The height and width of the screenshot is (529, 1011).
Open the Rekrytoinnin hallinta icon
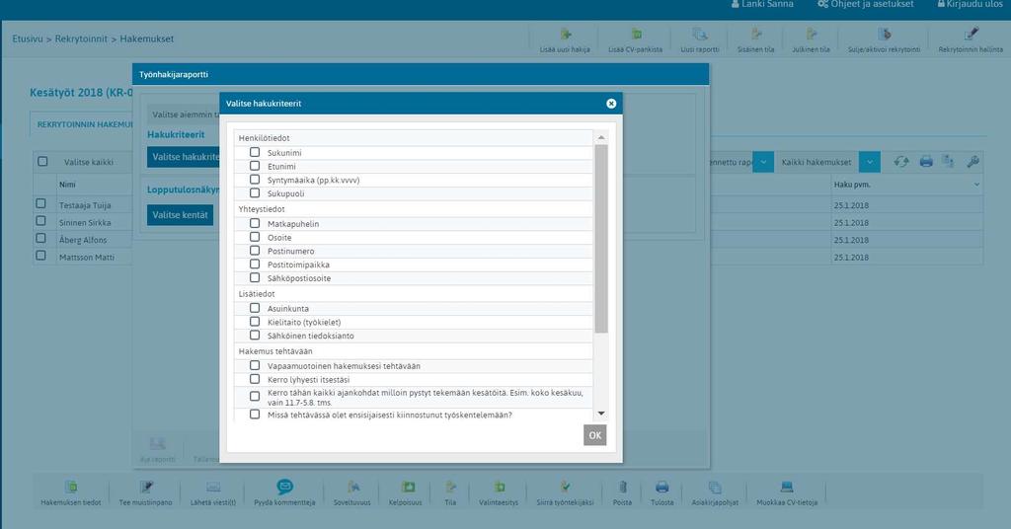coord(972,35)
